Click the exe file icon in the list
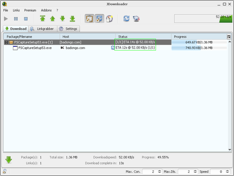 pyautogui.click(x=15, y=48)
